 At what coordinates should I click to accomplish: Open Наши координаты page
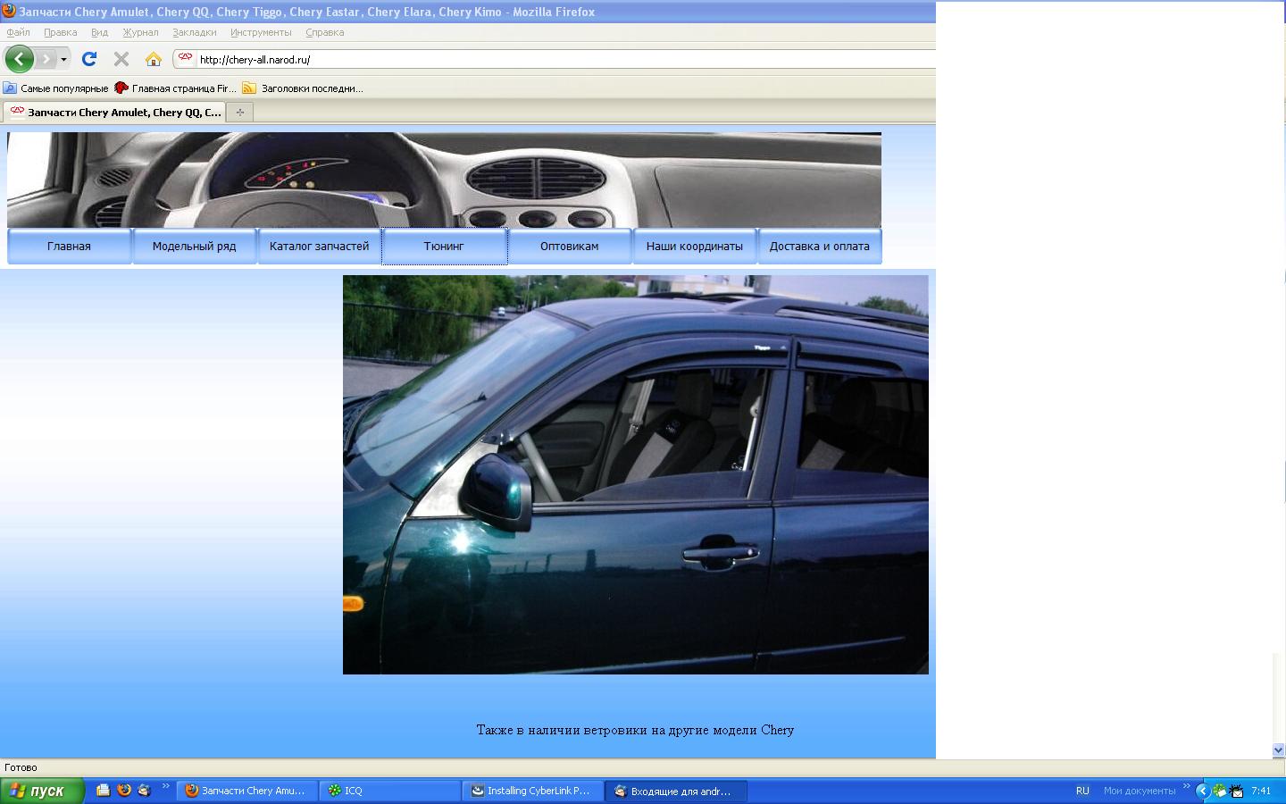tap(695, 247)
